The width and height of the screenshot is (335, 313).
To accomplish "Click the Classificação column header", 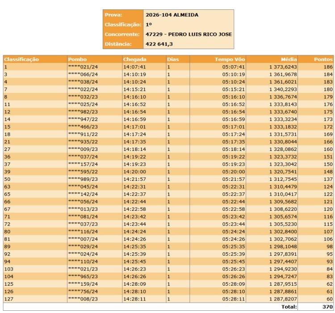I will click(x=21, y=59).
